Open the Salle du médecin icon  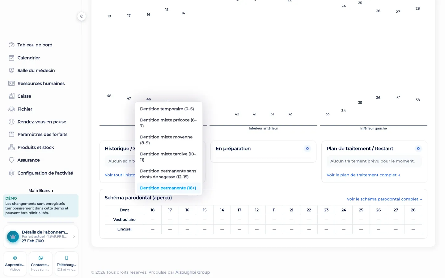(11, 70)
